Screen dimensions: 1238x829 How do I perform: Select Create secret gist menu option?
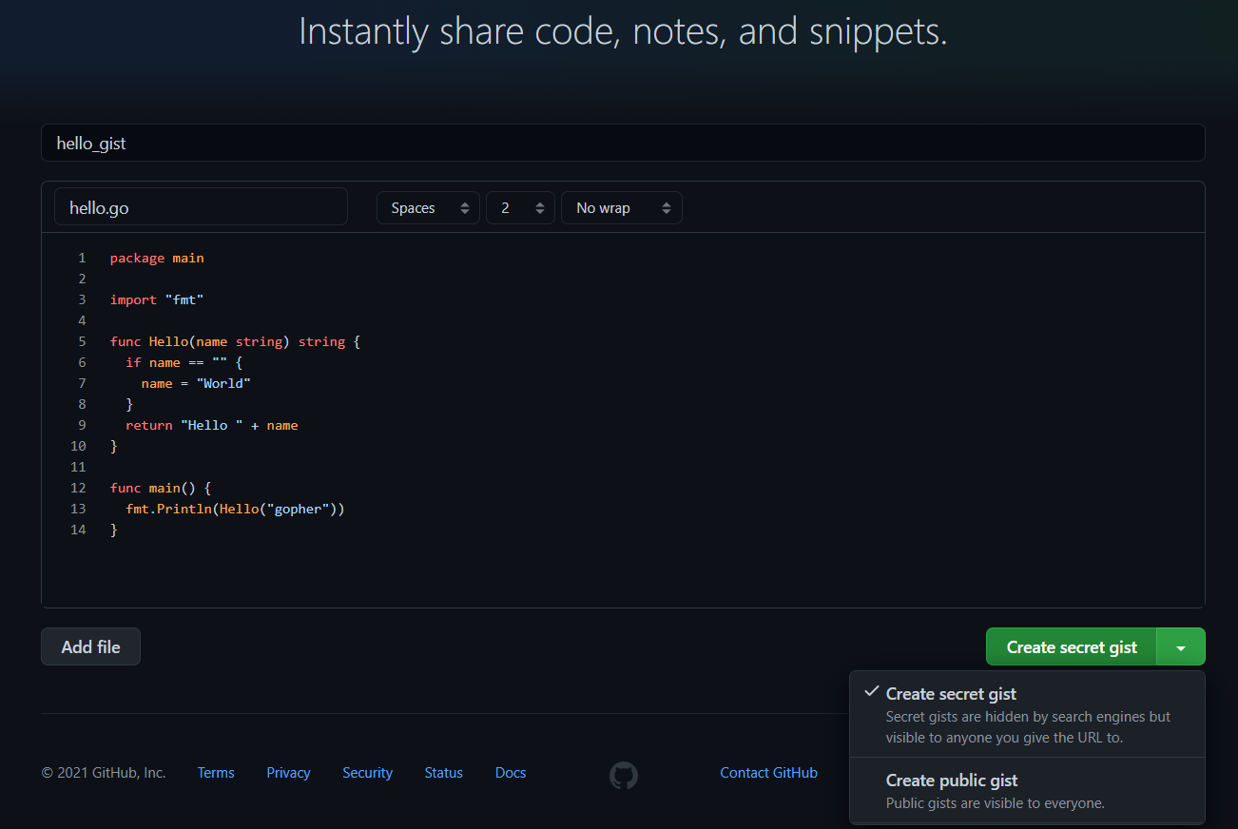(1027, 715)
